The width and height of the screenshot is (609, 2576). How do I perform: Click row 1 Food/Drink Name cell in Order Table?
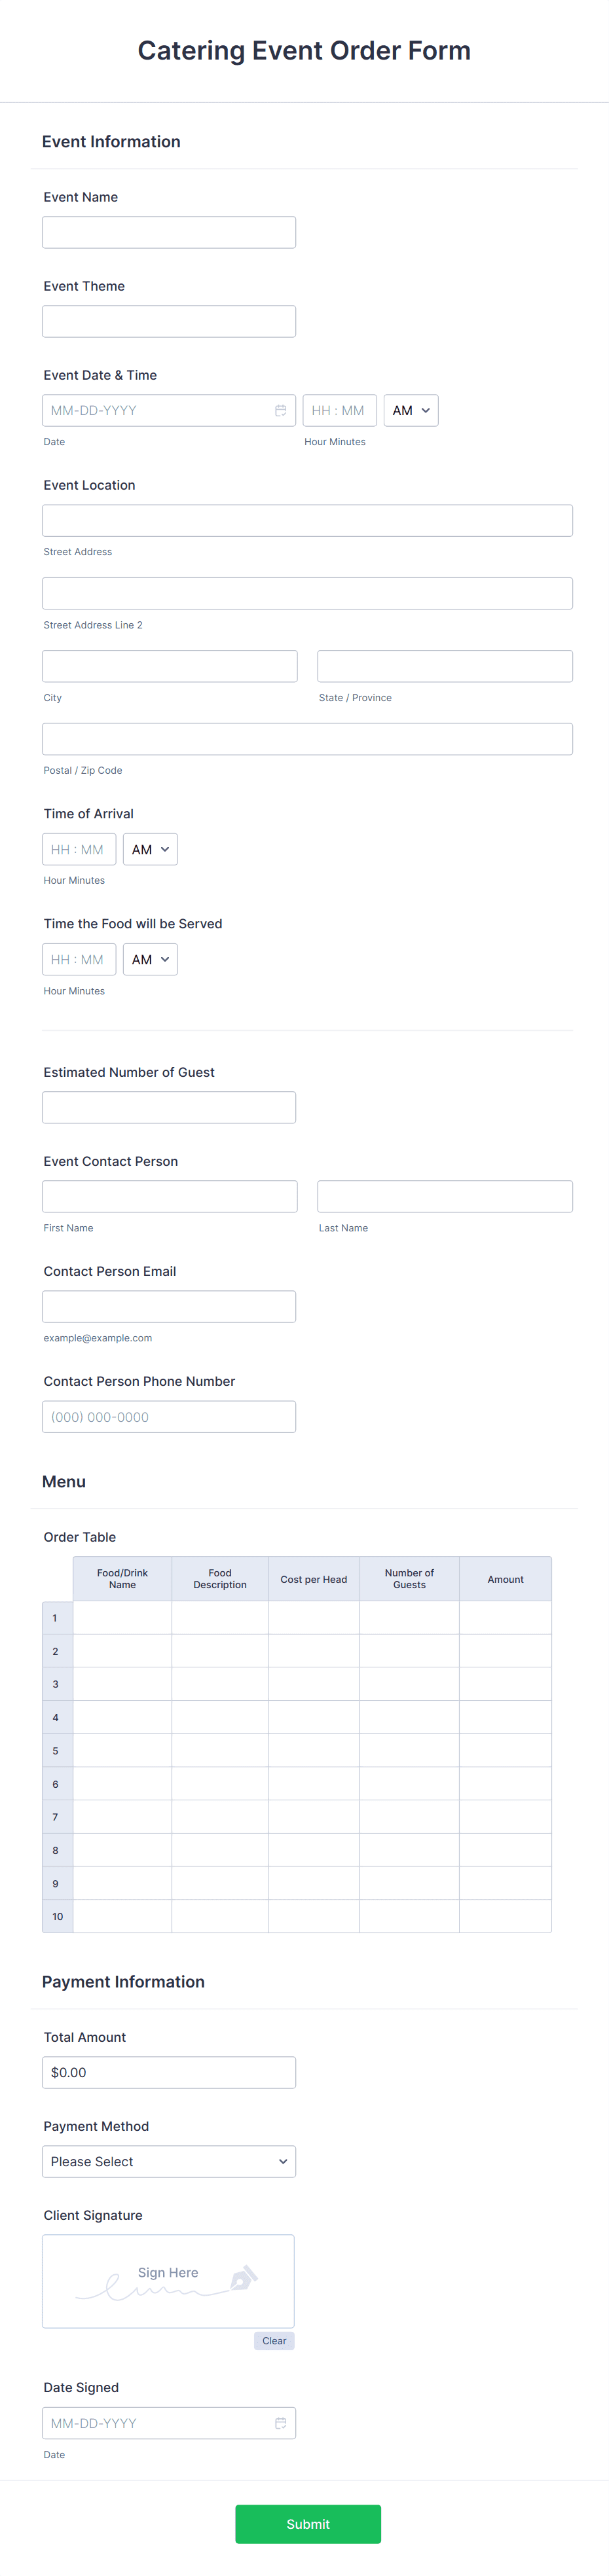pos(122,1617)
